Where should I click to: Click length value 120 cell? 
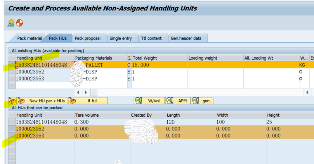[x=191, y=122]
